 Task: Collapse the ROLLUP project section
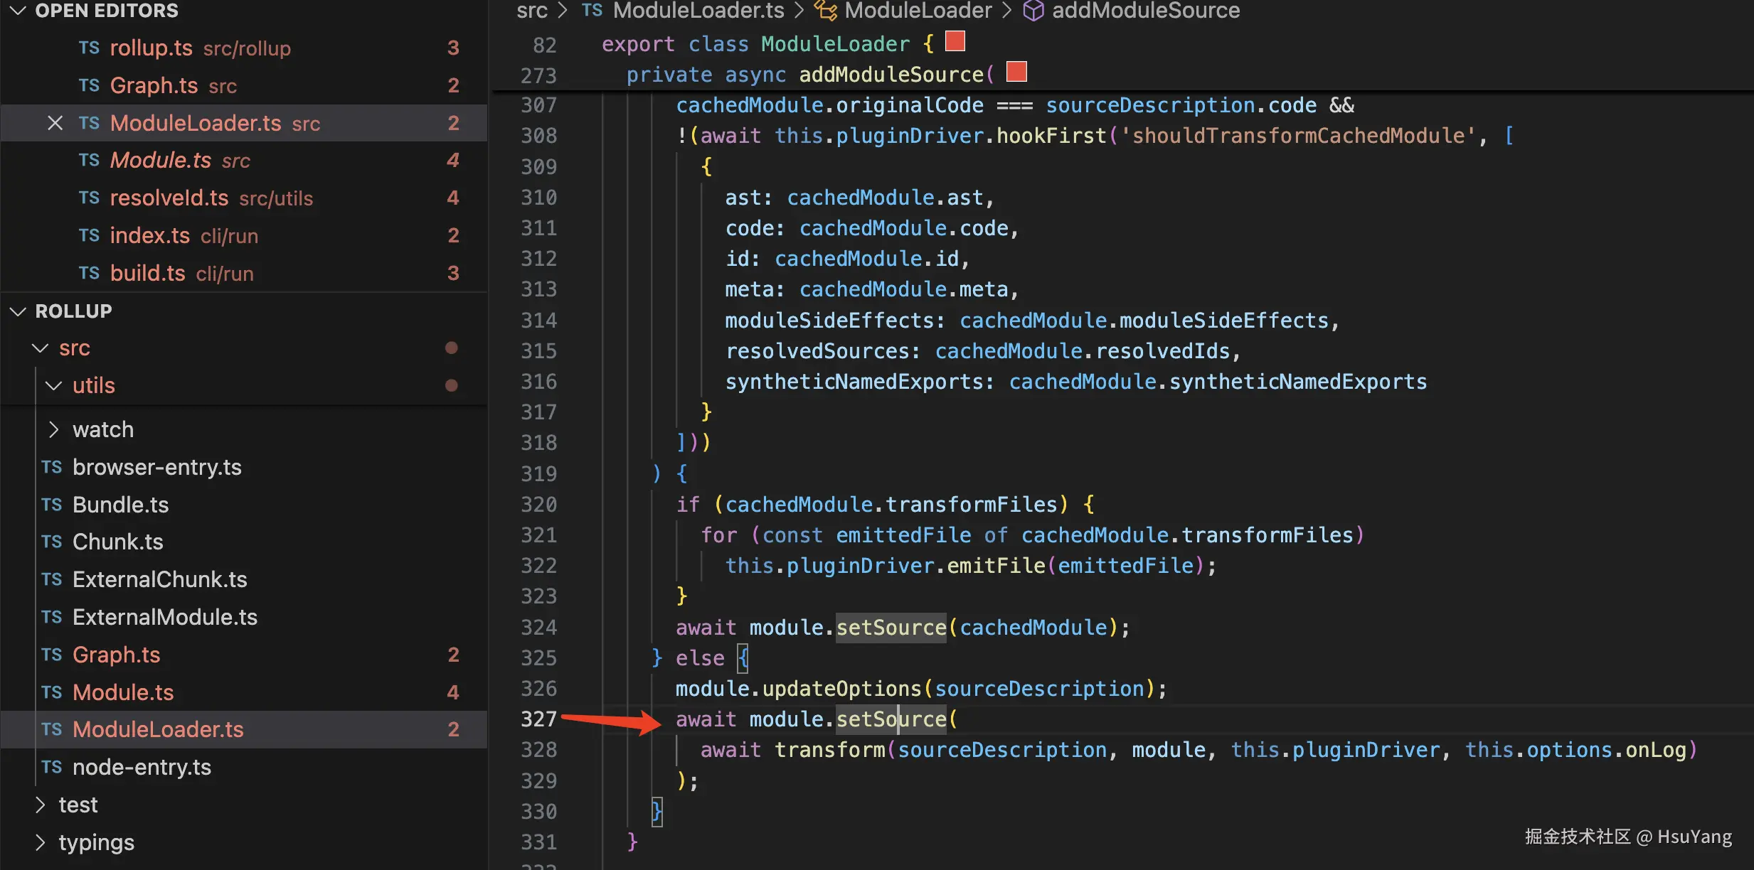[x=18, y=311]
